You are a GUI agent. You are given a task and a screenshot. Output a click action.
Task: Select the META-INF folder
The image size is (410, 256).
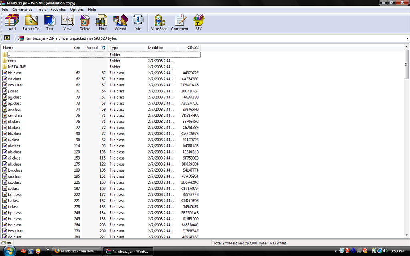coord(17,67)
